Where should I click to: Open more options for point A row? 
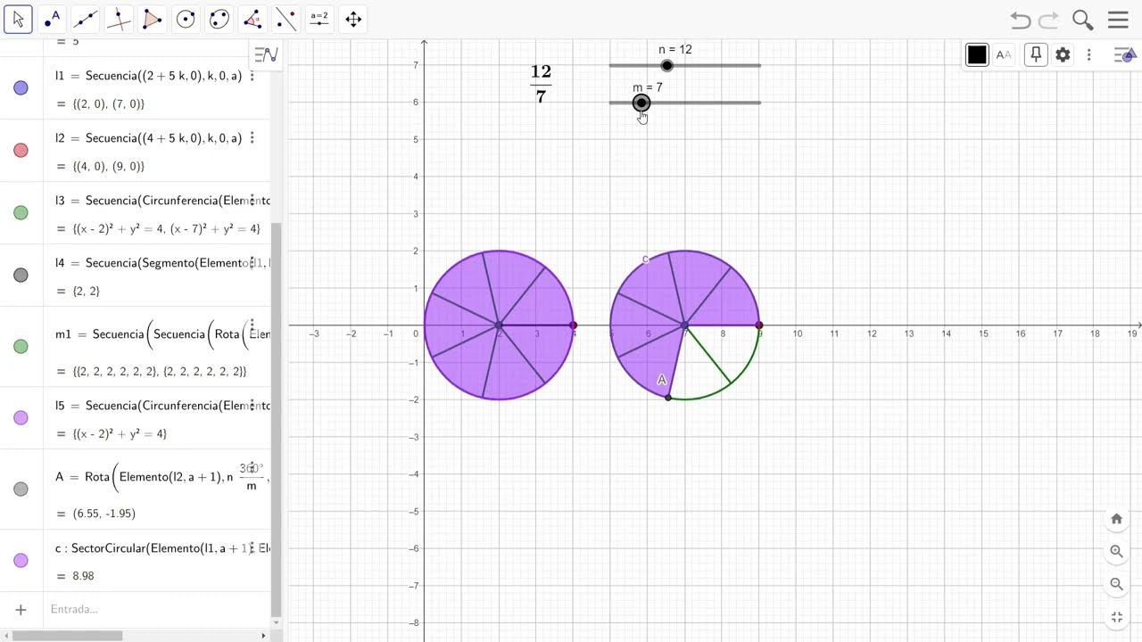252,468
